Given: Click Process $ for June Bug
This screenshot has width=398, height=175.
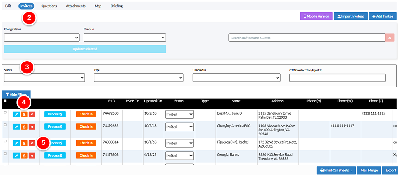Looking at the screenshot, I should click(x=55, y=114).
